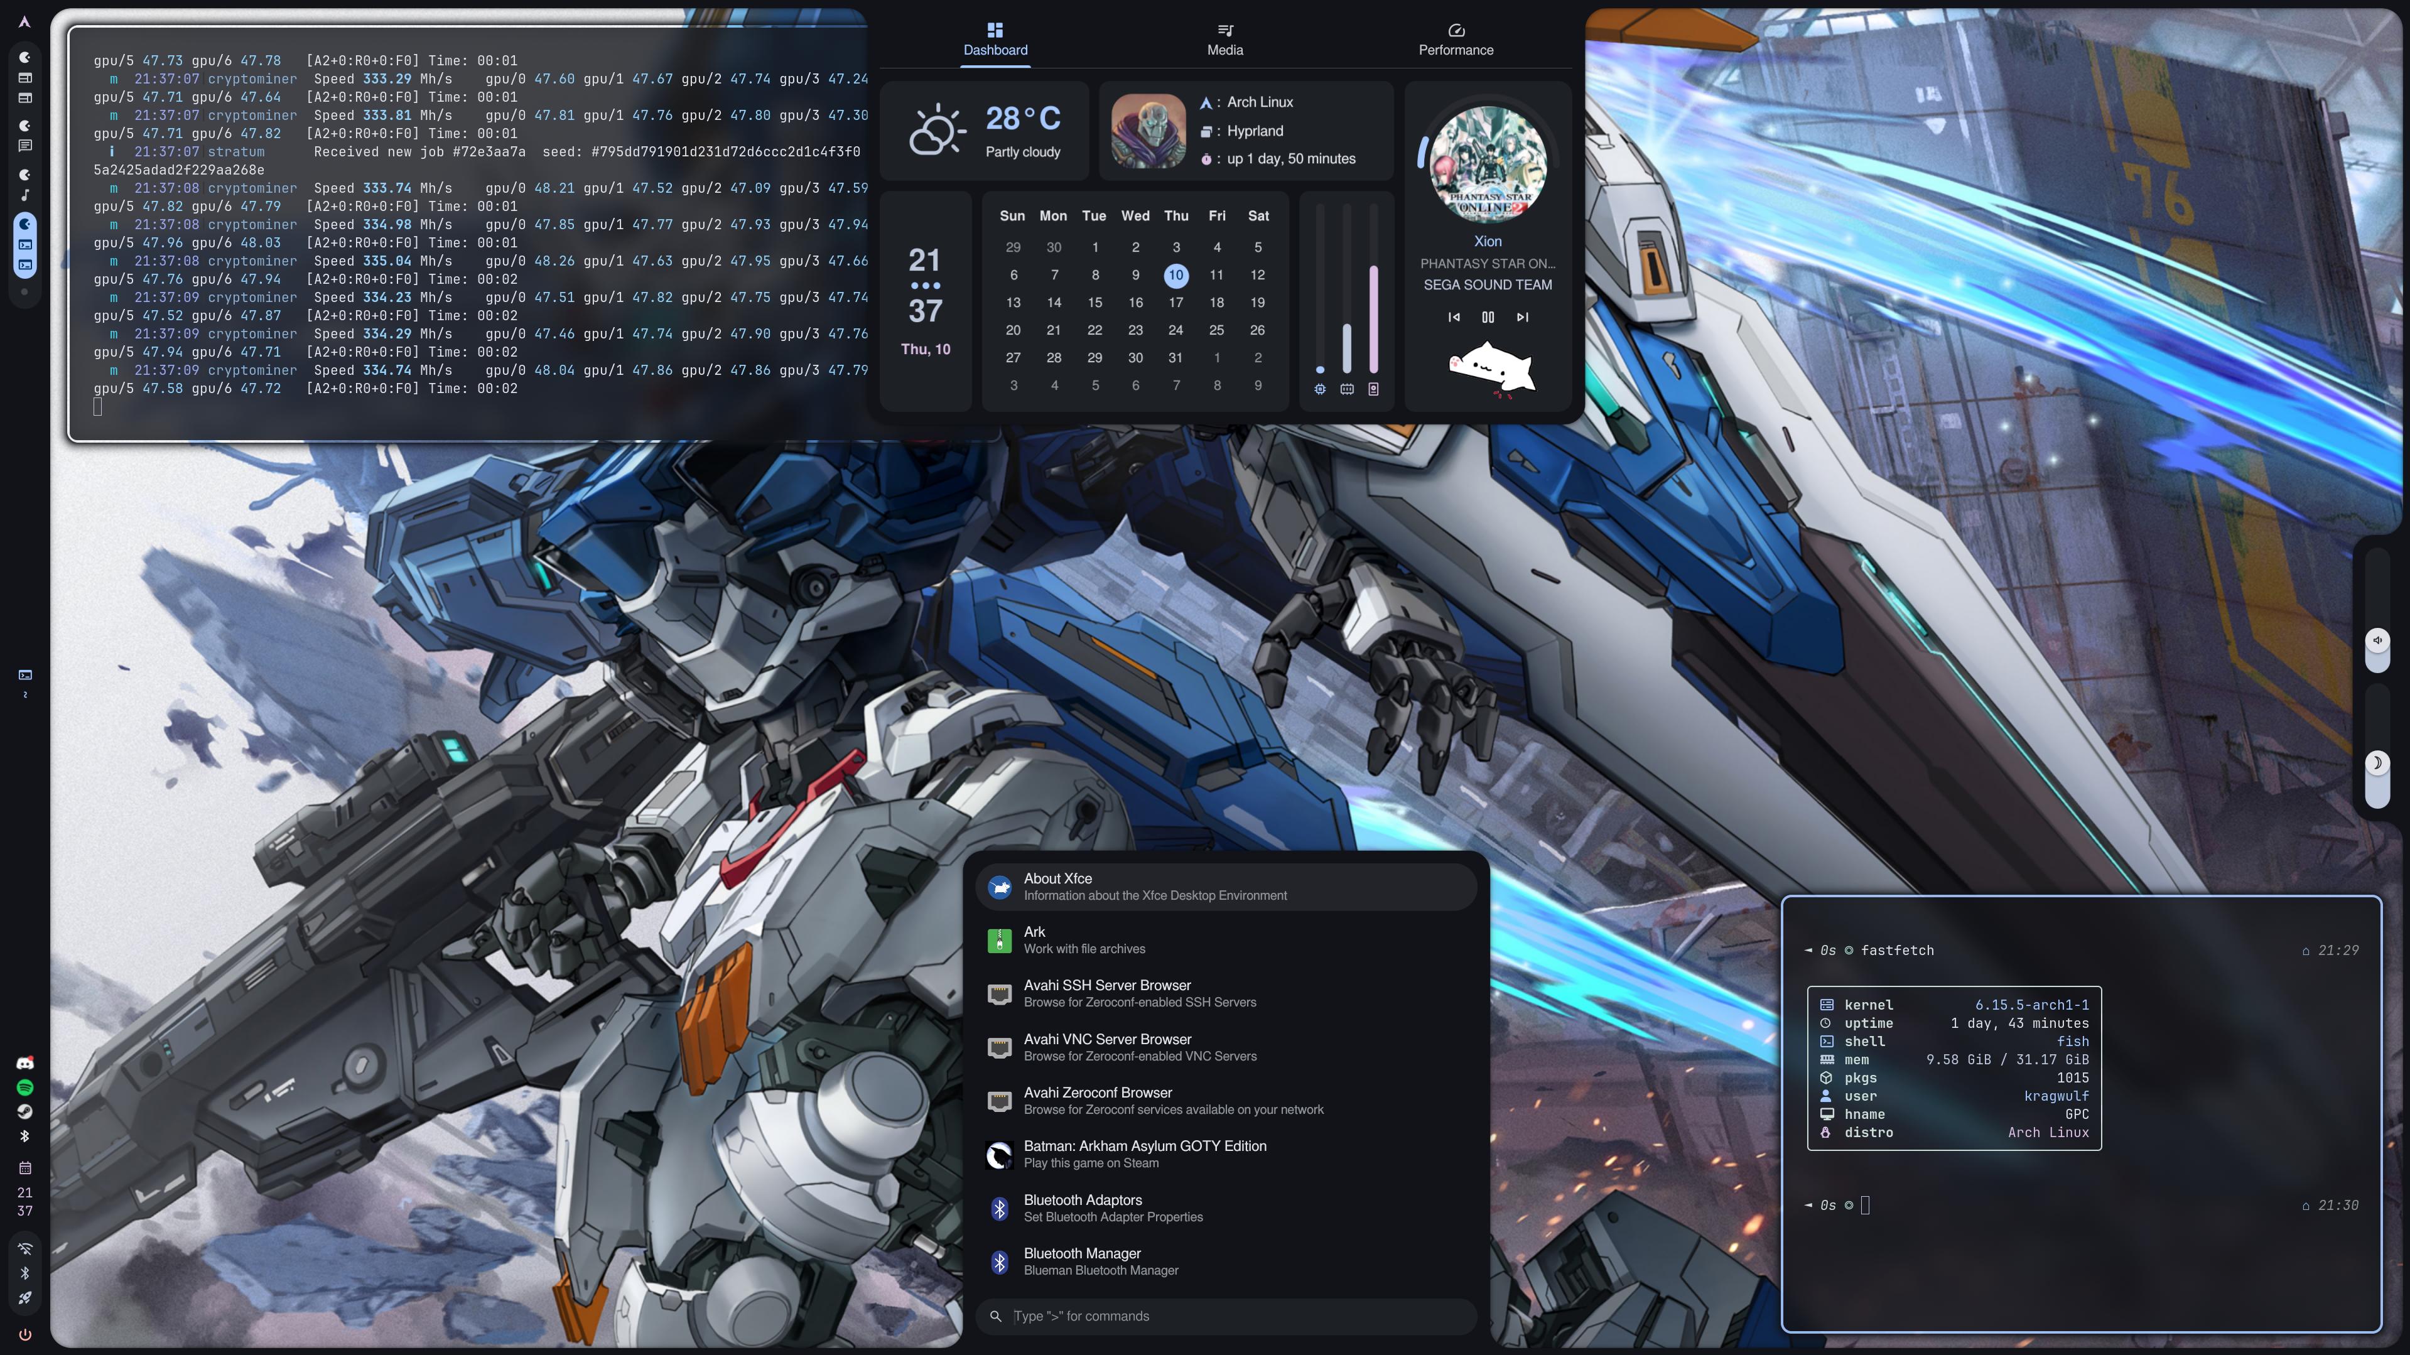
Task: Select the chat-bubble window icon in workspace bar
Action: click(25, 146)
